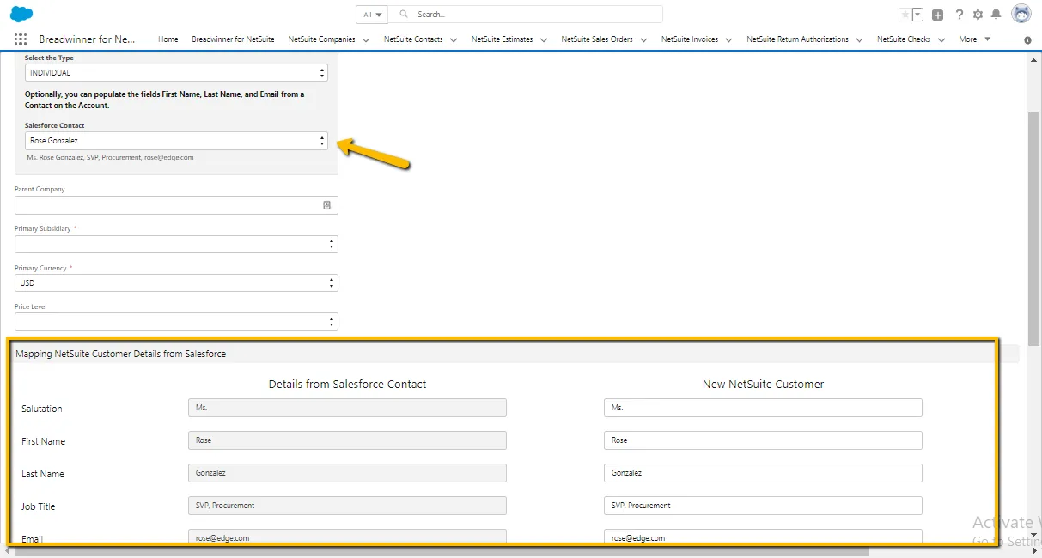This screenshot has height=558, width=1042.
Task: Expand the NetSuite Sales Orders chevron menu
Action: 643,39
